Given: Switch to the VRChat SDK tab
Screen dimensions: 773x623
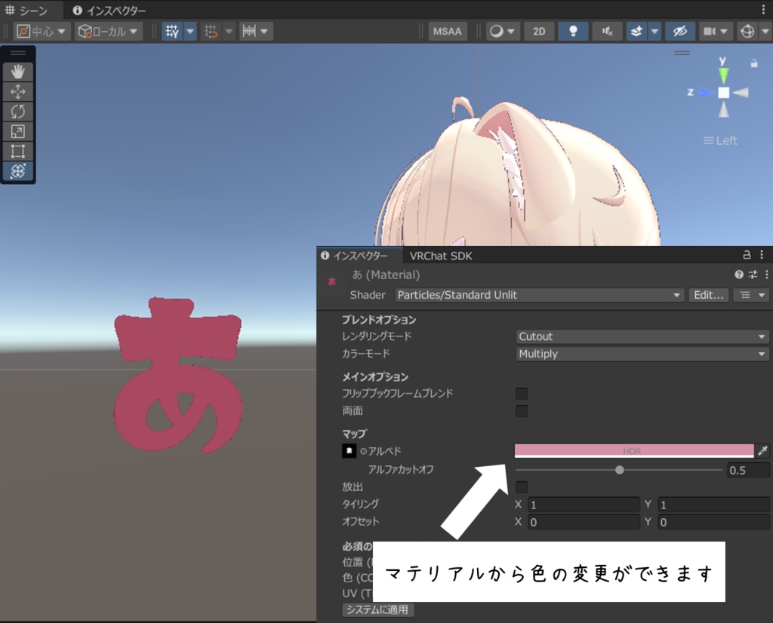Looking at the screenshot, I should click(441, 256).
